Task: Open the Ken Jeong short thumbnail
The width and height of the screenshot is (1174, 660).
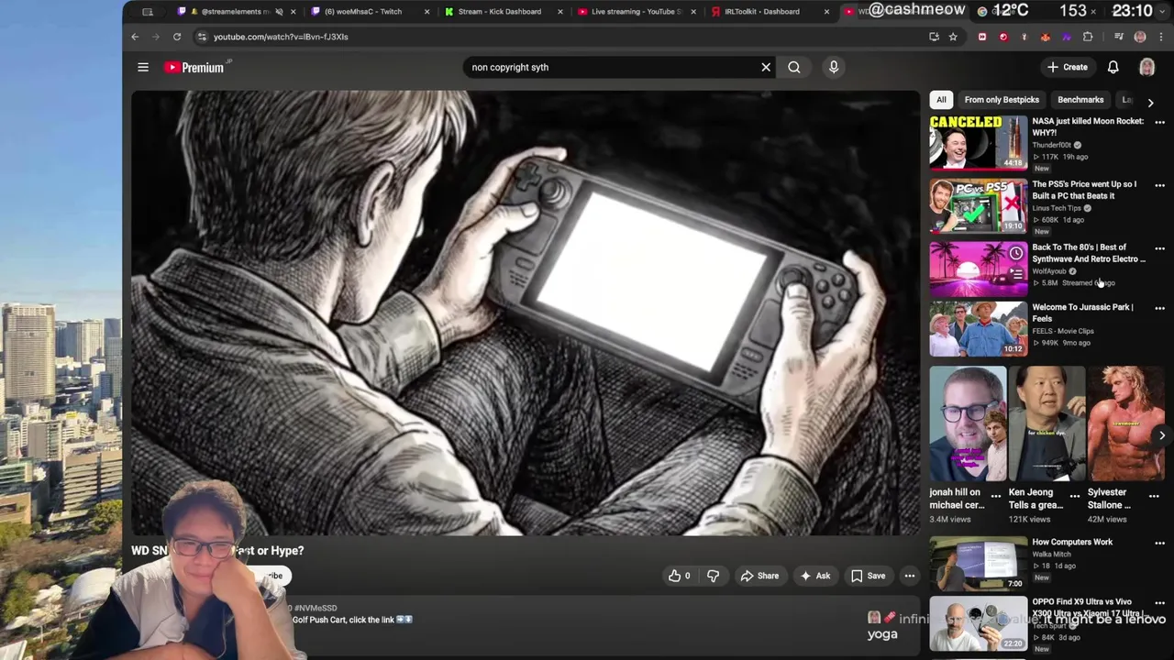Action: click(1047, 423)
